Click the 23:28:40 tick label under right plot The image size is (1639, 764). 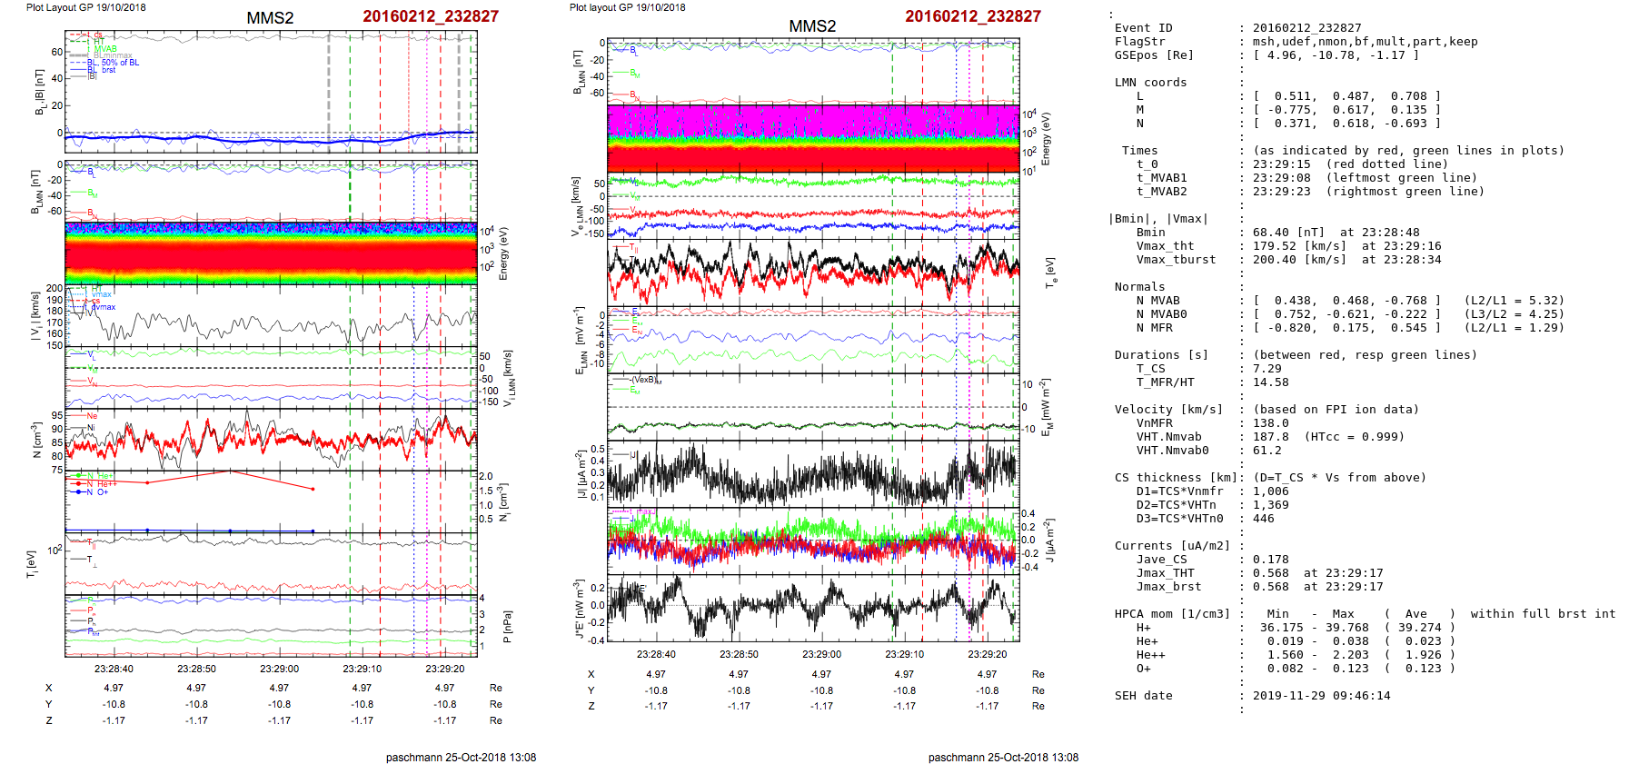pos(656,654)
